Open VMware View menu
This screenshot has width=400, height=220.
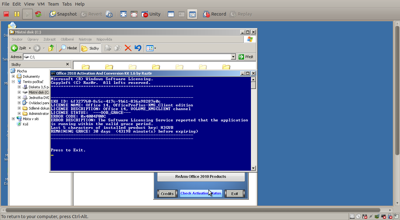29,4
